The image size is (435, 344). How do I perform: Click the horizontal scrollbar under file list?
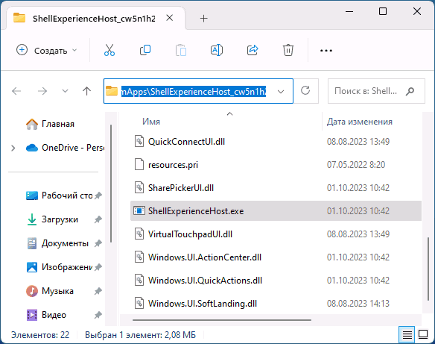[x=222, y=320]
